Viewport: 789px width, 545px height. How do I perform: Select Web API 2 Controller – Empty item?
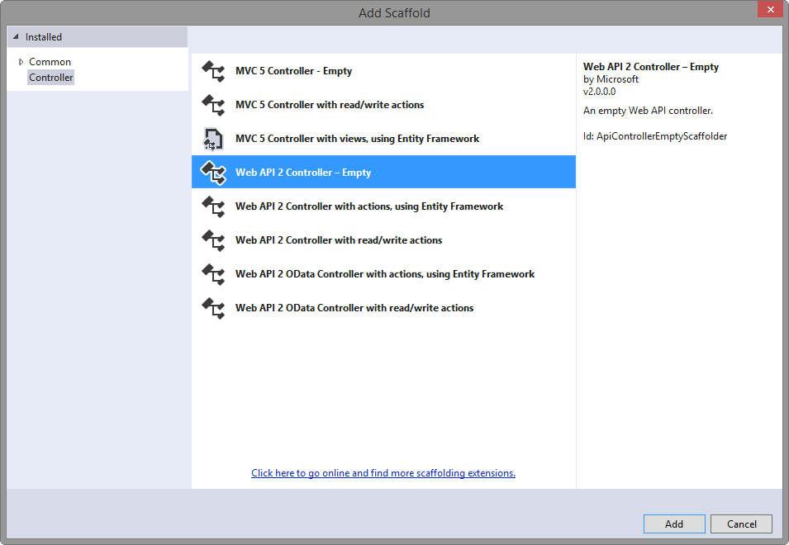point(383,172)
